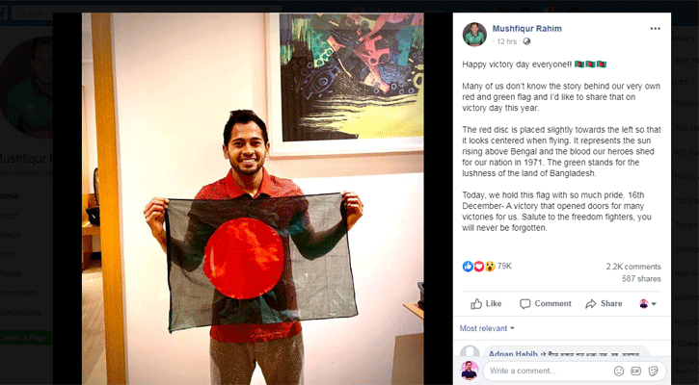Open commenter Adnan Habib's profile
Screen dimensions: 699x385
click(x=513, y=354)
